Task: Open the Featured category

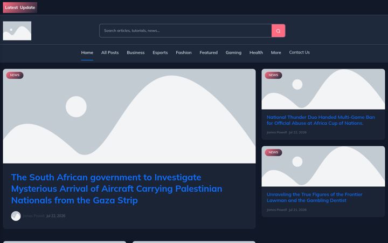Action: pyautogui.click(x=209, y=52)
